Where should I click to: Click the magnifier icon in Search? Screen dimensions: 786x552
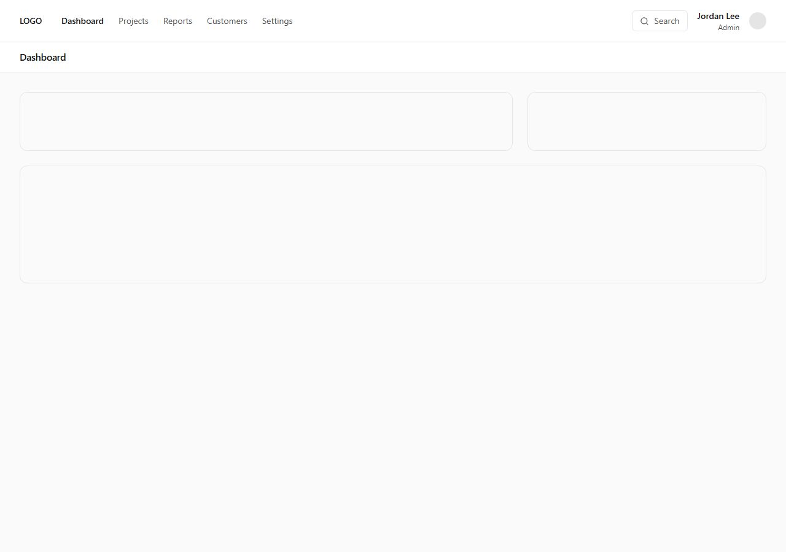coord(644,21)
